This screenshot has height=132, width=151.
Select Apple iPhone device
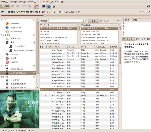(17, 69)
